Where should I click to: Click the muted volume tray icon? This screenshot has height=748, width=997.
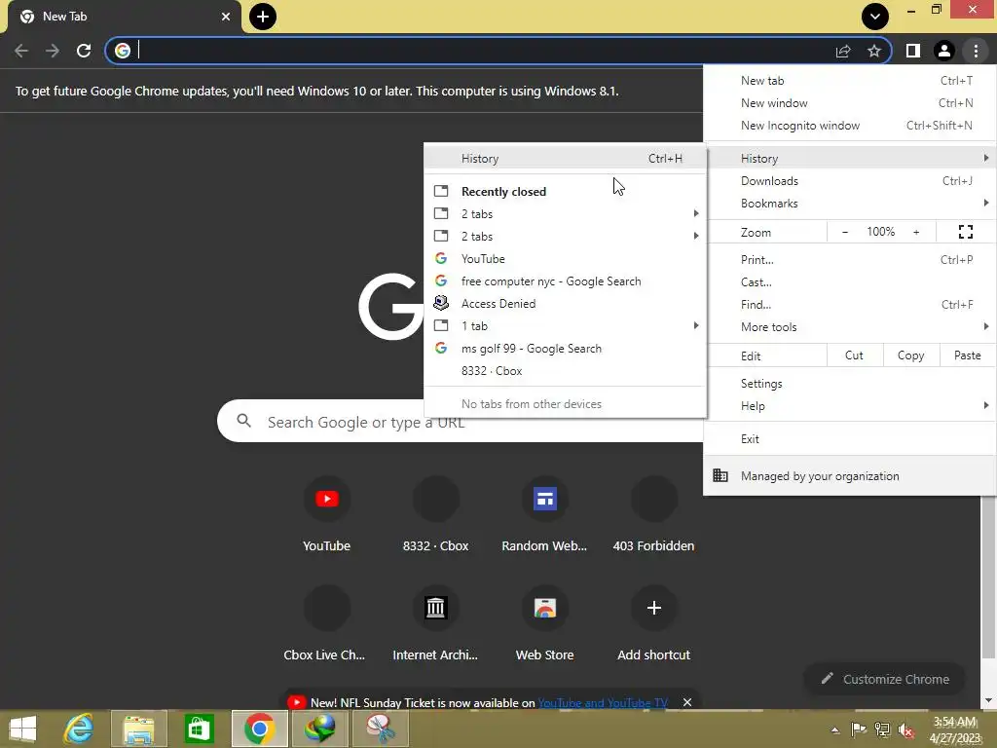(x=905, y=729)
